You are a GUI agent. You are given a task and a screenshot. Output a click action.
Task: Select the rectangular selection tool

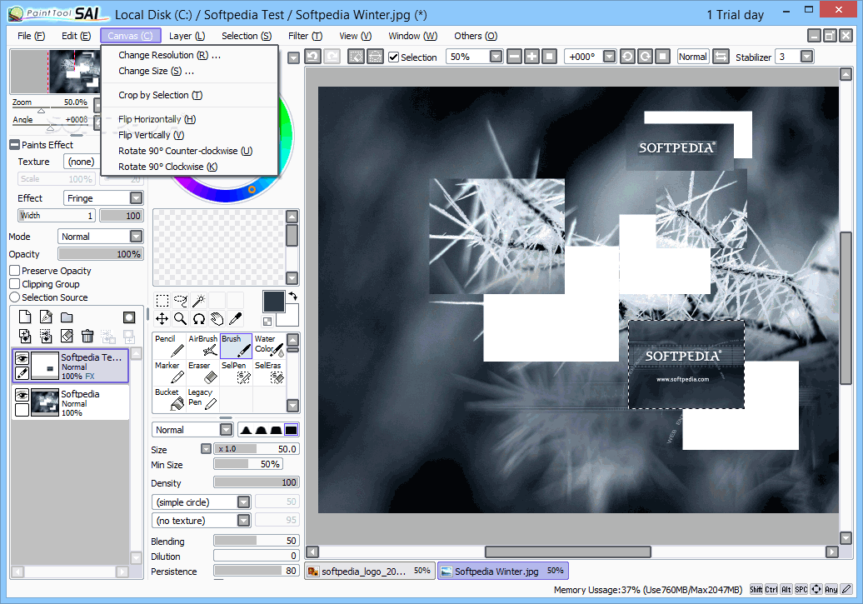[x=162, y=300]
